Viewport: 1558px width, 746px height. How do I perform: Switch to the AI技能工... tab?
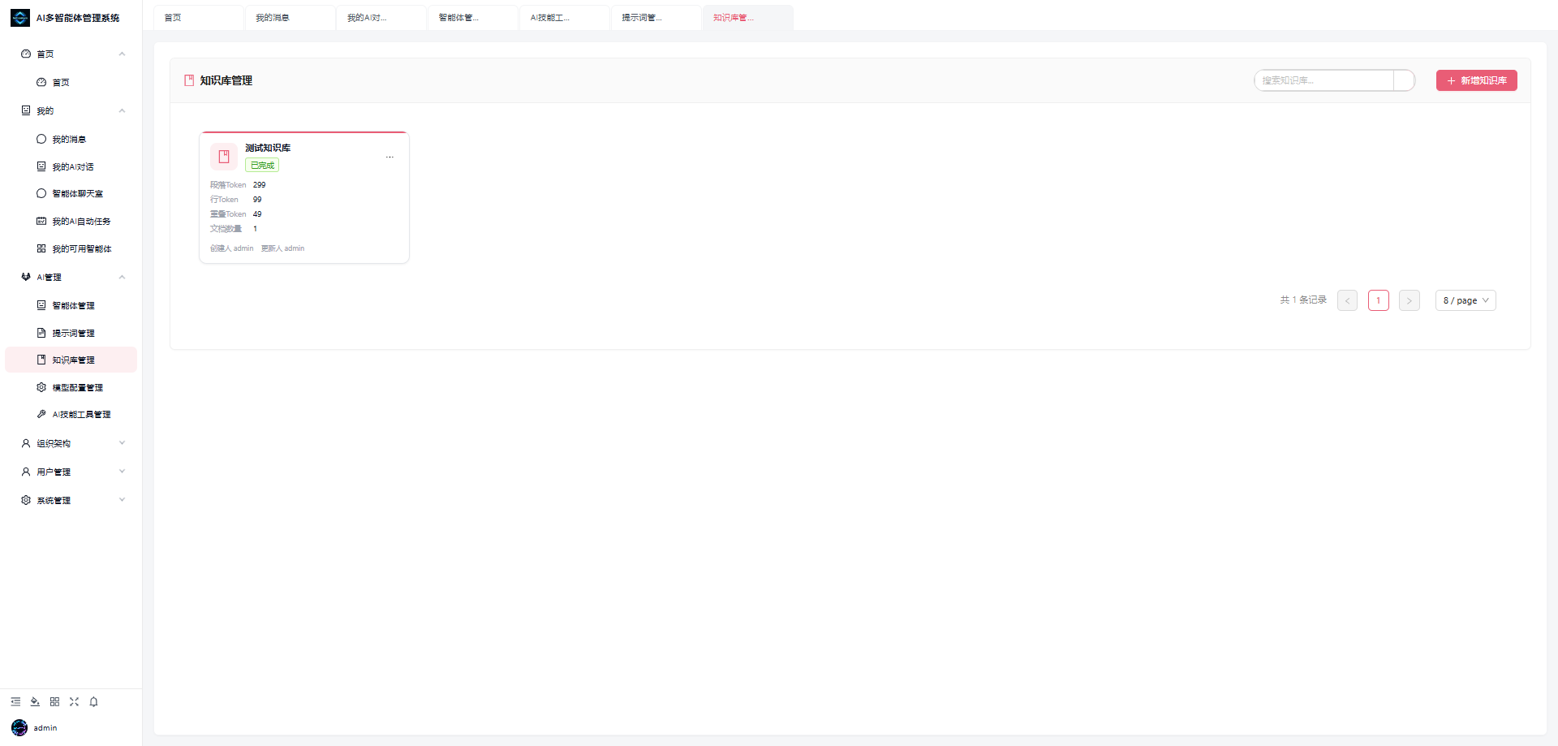point(566,18)
